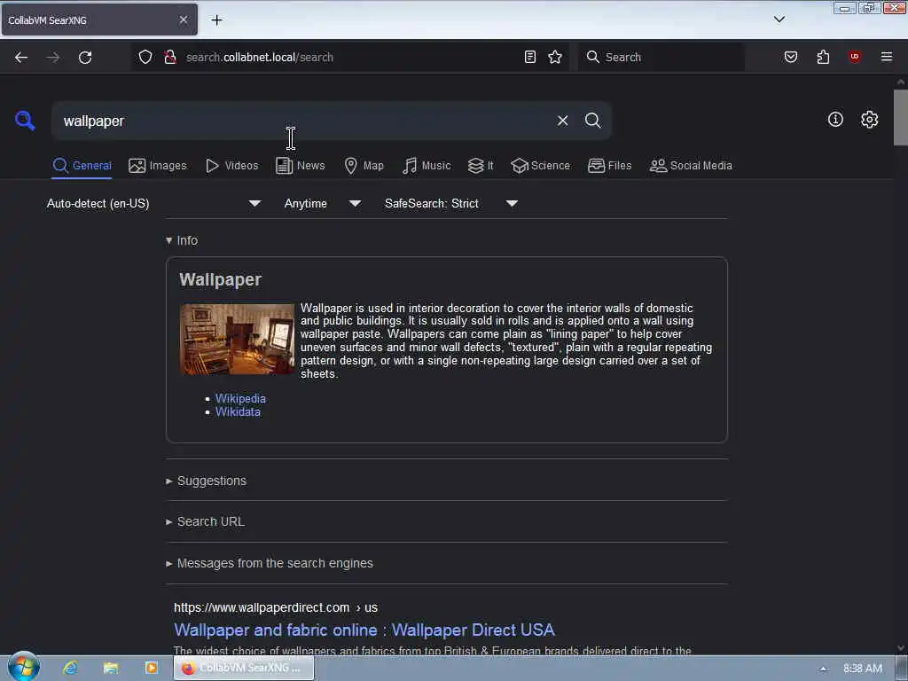
Task: Open language Auto-detect (en-US) dropdown
Action: [x=154, y=204]
